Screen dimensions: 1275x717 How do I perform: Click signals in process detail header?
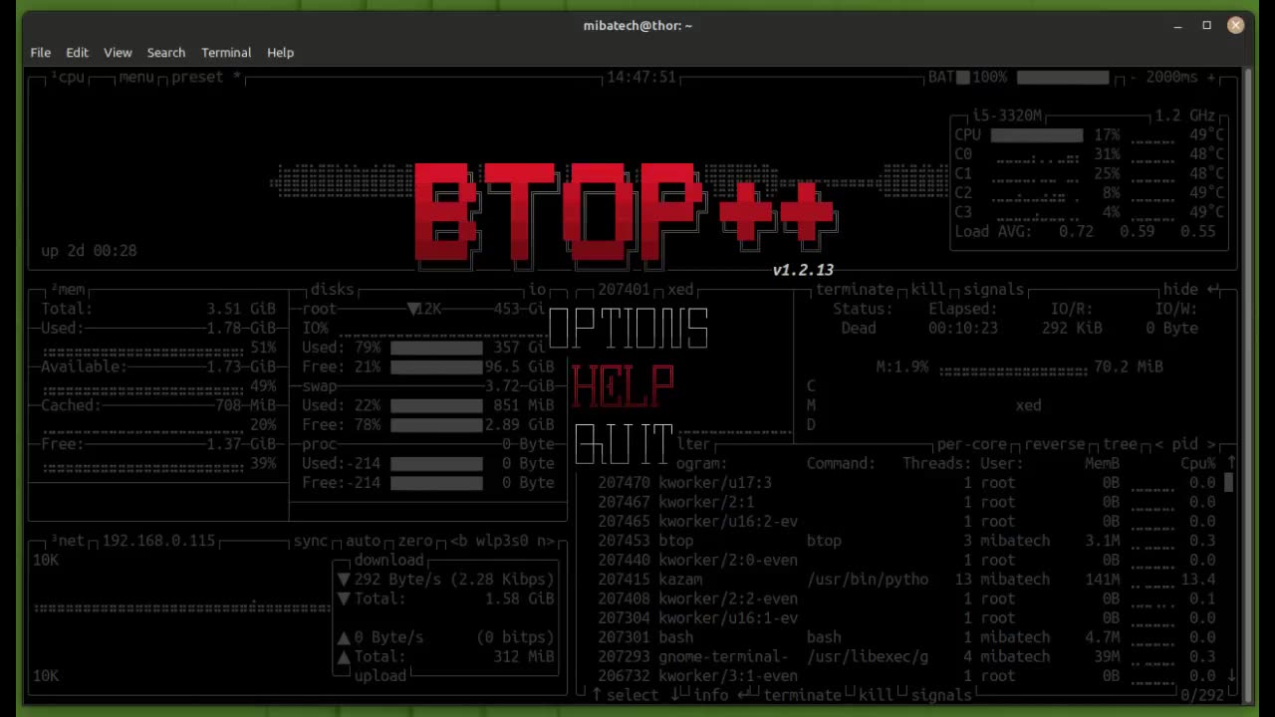pyautogui.click(x=993, y=290)
